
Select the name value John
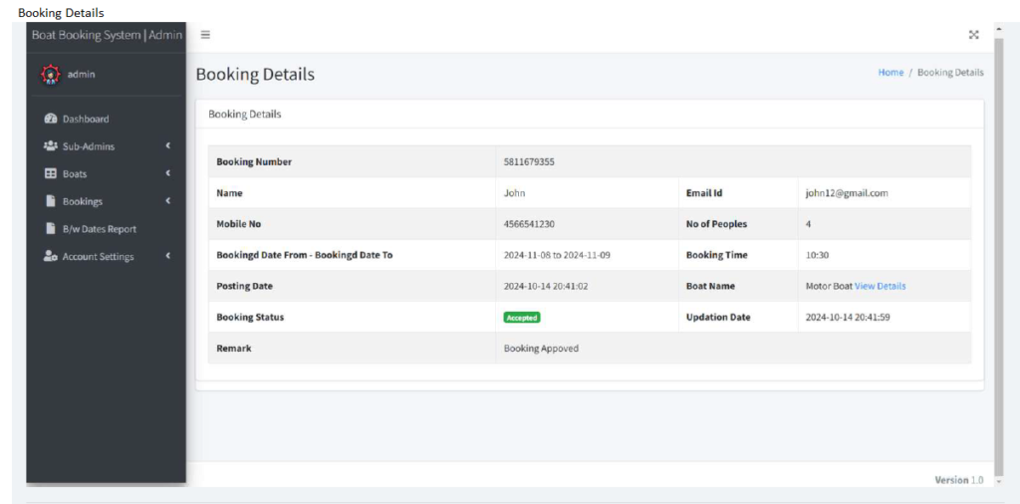click(x=514, y=193)
